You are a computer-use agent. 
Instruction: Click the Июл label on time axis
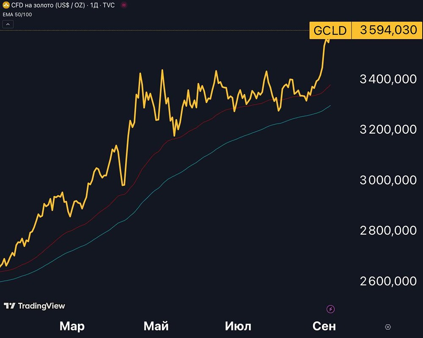pos(238,326)
